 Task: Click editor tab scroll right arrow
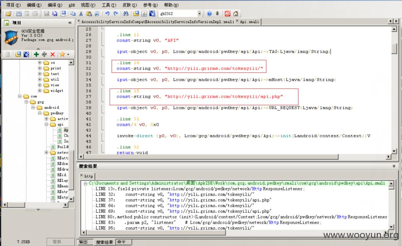click(396, 21)
